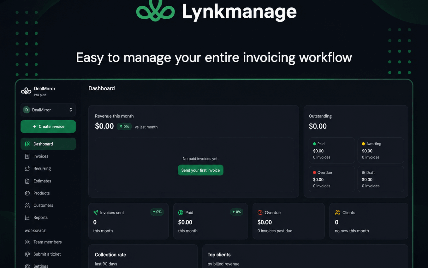
Task: Click the Estimates document icon
Action: pyautogui.click(x=27, y=181)
